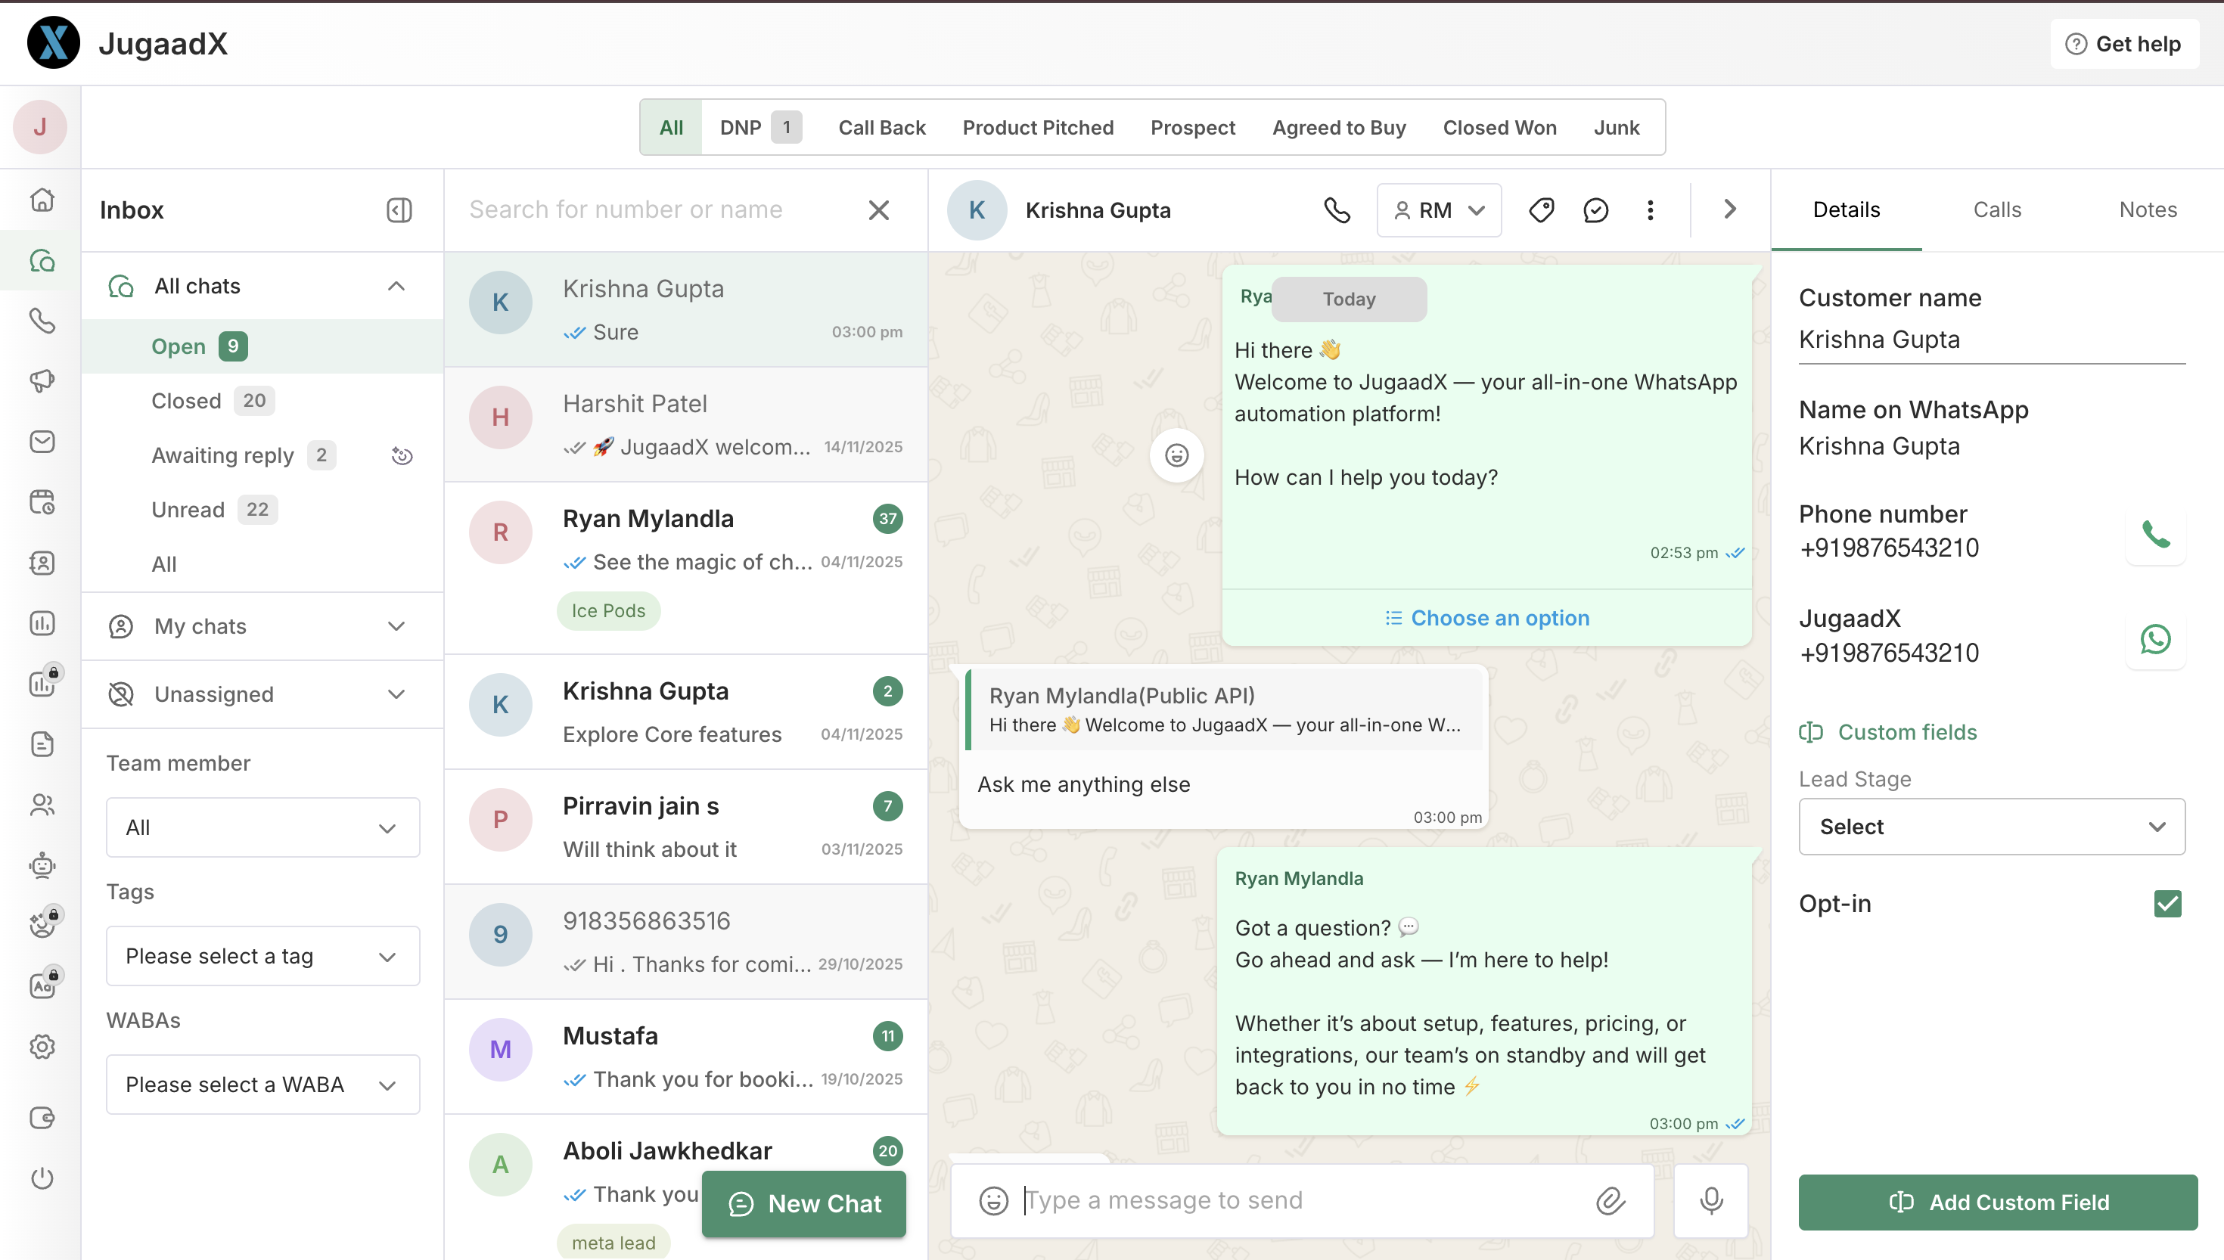Collapse the All chats section
The height and width of the screenshot is (1260, 2224).
(396, 287)
